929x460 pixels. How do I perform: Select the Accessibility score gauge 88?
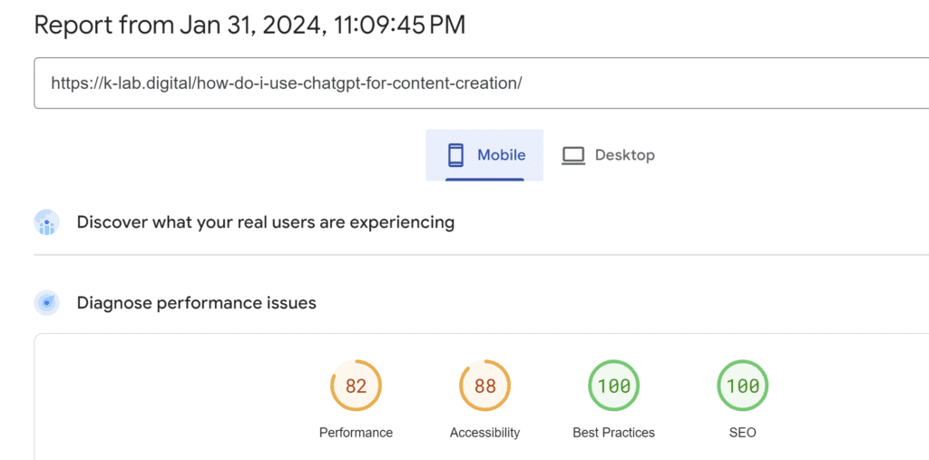[484, 386]
